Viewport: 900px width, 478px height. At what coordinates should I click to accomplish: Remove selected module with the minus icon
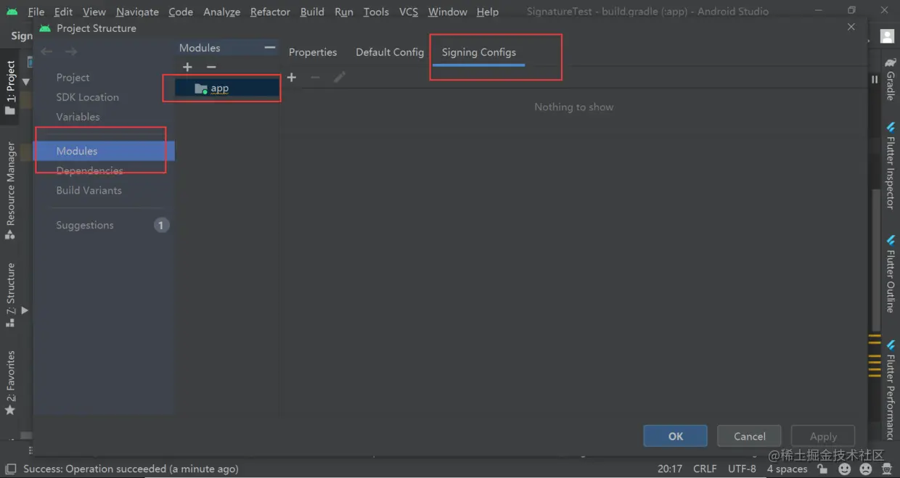(x=211, y=67)
